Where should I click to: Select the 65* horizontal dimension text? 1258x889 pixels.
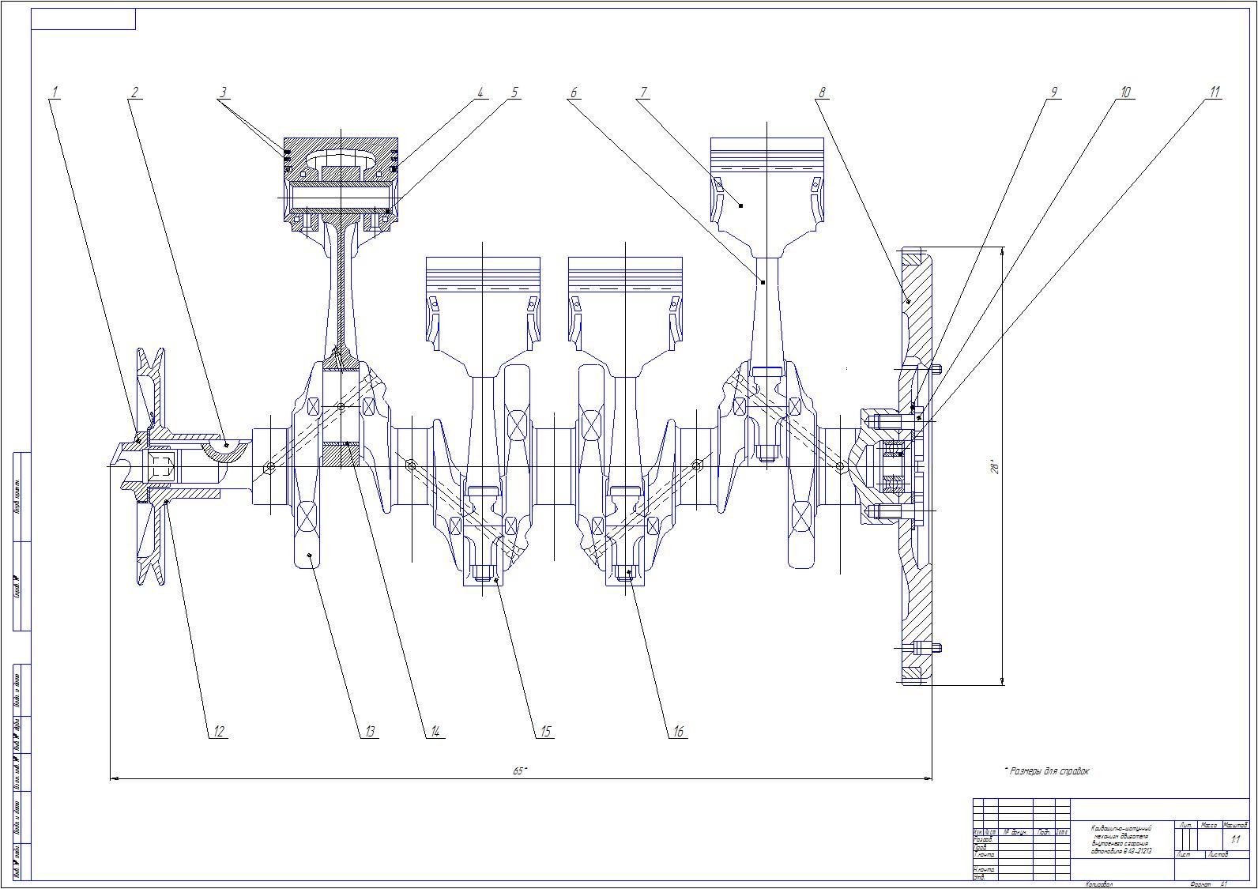(519, 770)
